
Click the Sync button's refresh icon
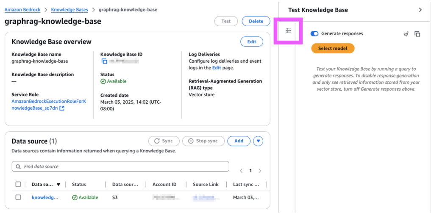157,141
